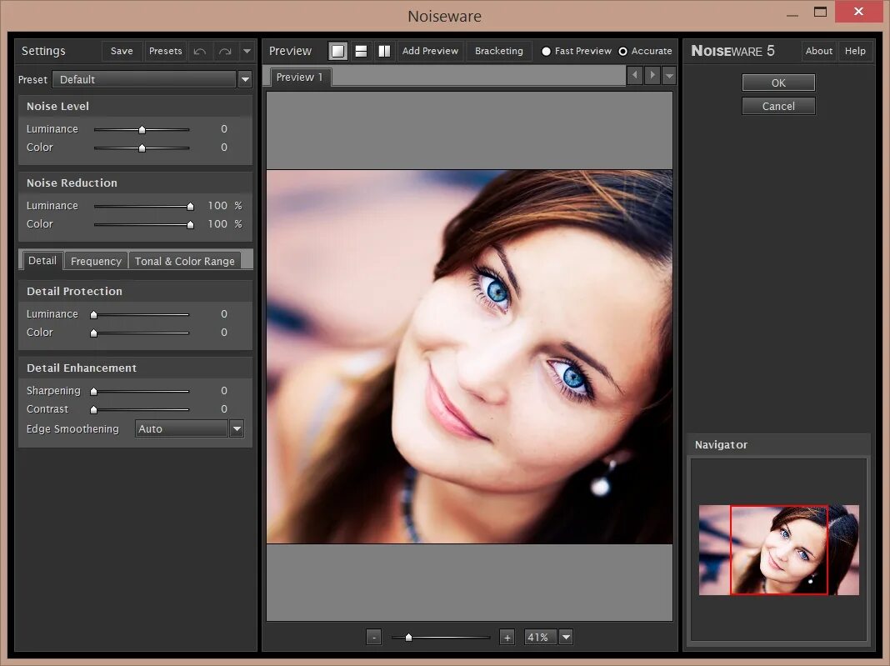Click the Navigator thumbnail image
This screenshot has height=666, width=890.
778,549
